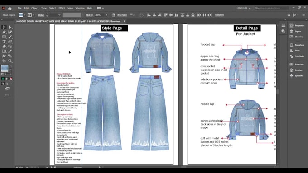Open the Brushes panel
This screenshot has width=308, height=173.
point(296,70)
